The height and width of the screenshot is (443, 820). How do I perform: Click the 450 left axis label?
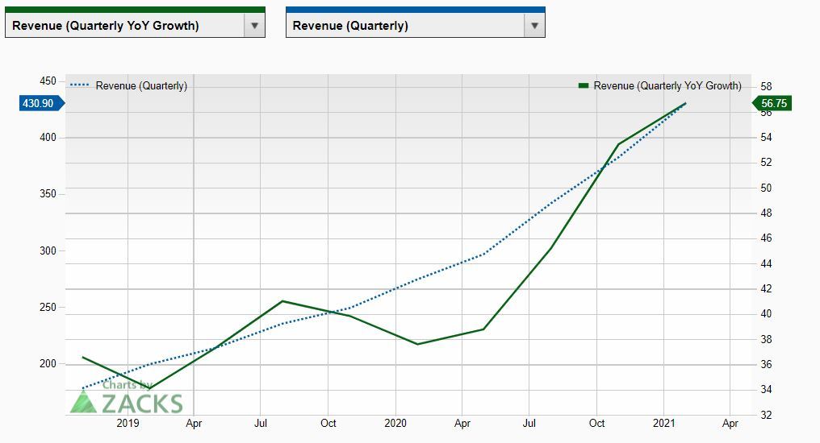tap(48, 81)
